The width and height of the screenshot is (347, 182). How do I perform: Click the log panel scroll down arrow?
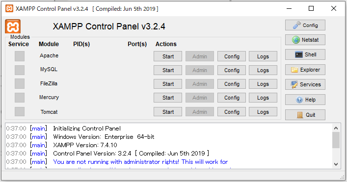pos(336,164)
